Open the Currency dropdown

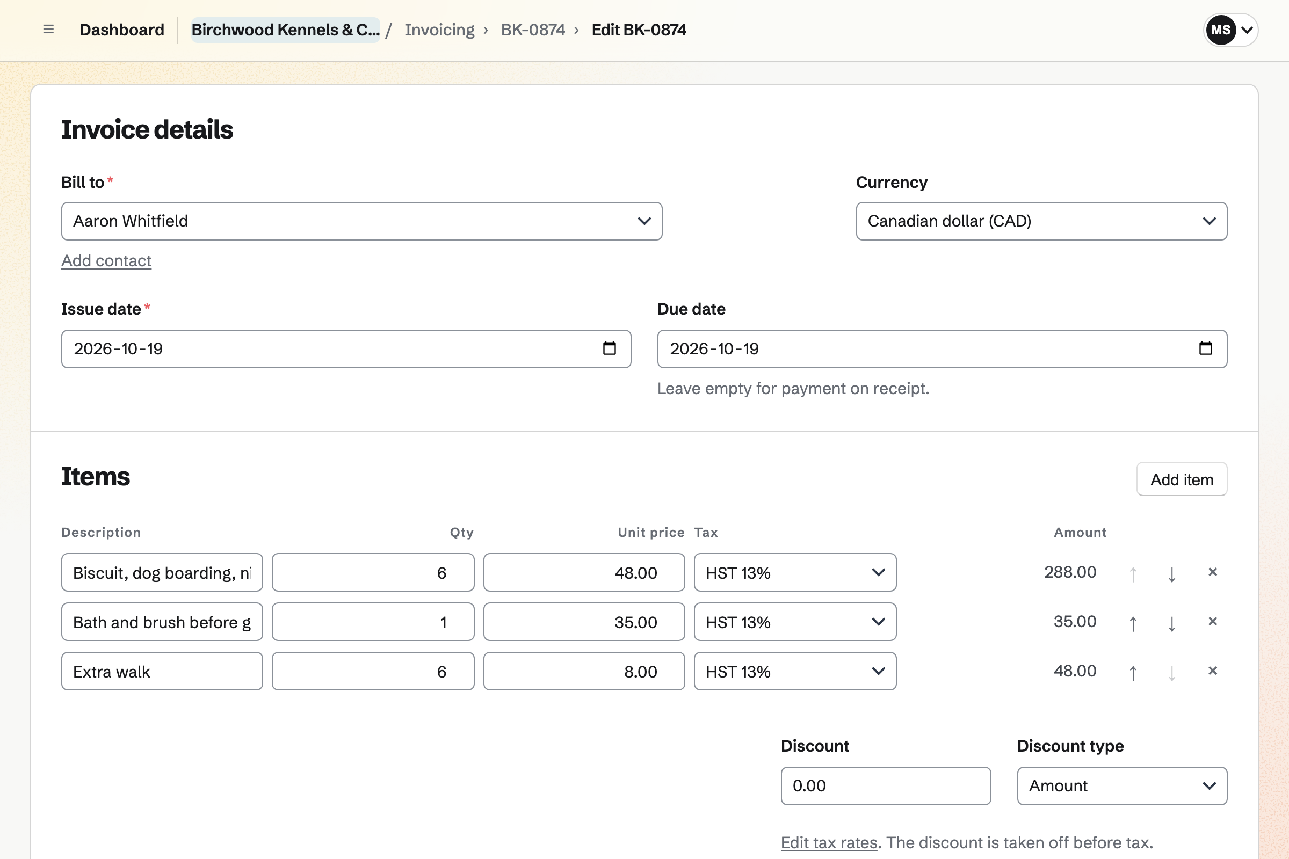pyautogui.click(x=1041, y=221)
